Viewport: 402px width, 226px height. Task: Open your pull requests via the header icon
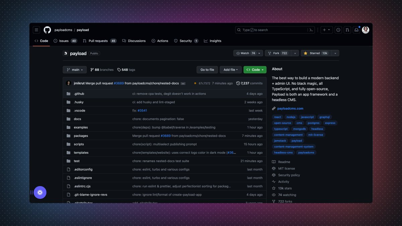[347, 30]
